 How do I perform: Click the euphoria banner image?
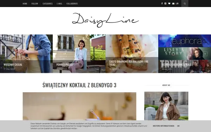185,41
